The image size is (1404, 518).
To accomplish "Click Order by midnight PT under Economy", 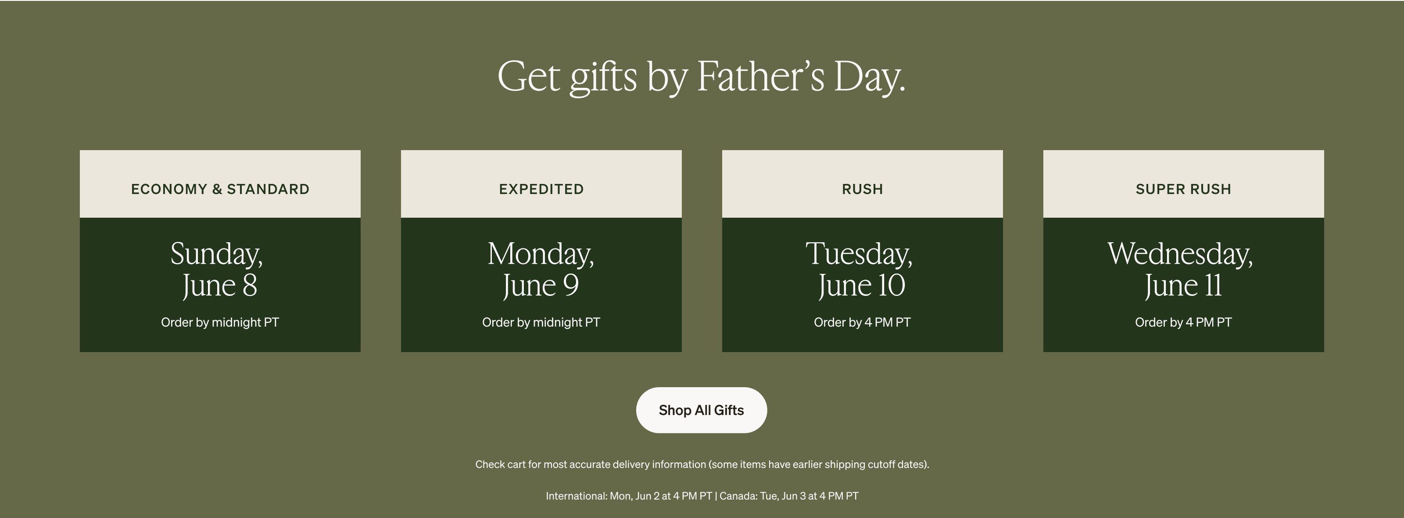I will (x=220, y=322).
